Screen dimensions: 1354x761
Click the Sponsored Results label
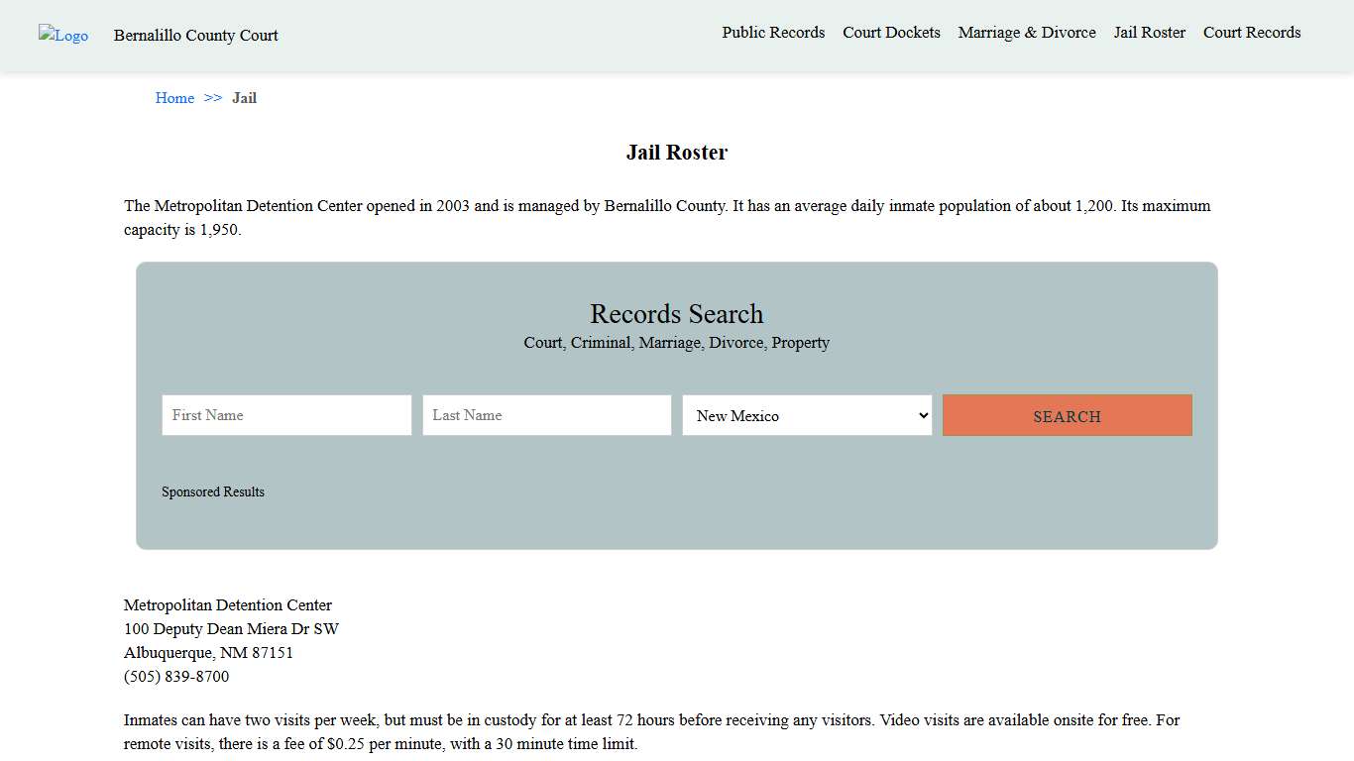point(213,491)
